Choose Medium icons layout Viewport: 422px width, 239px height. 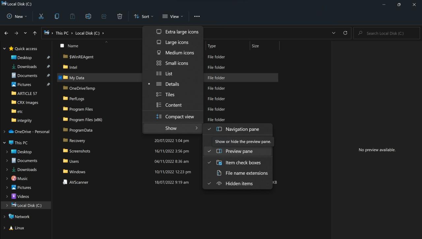click(x=173, y=53)
